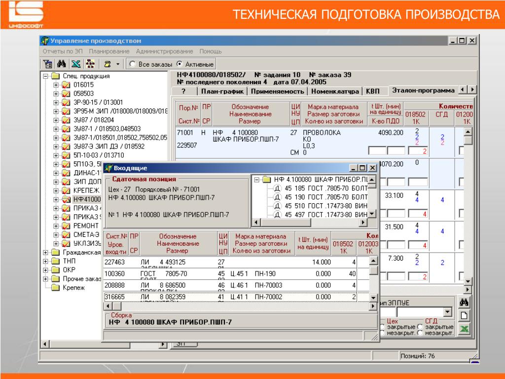The image size is (505, 379).
Task: Click the ОКР folder icon
Action: coord(56,270)
